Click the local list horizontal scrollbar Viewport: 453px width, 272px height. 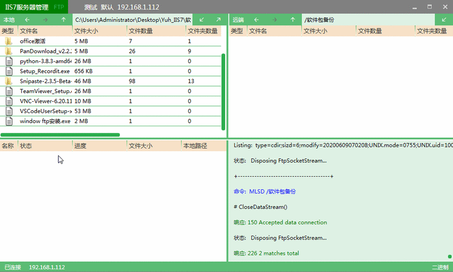(60, 134)
